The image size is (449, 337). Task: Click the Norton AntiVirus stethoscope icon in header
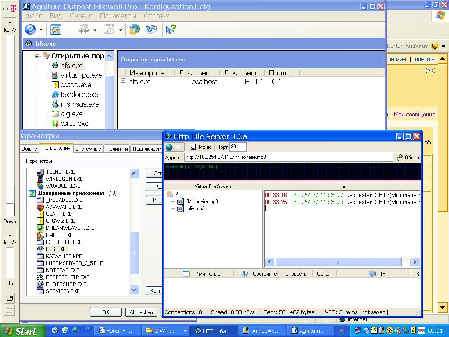click(x=435, y=46)
